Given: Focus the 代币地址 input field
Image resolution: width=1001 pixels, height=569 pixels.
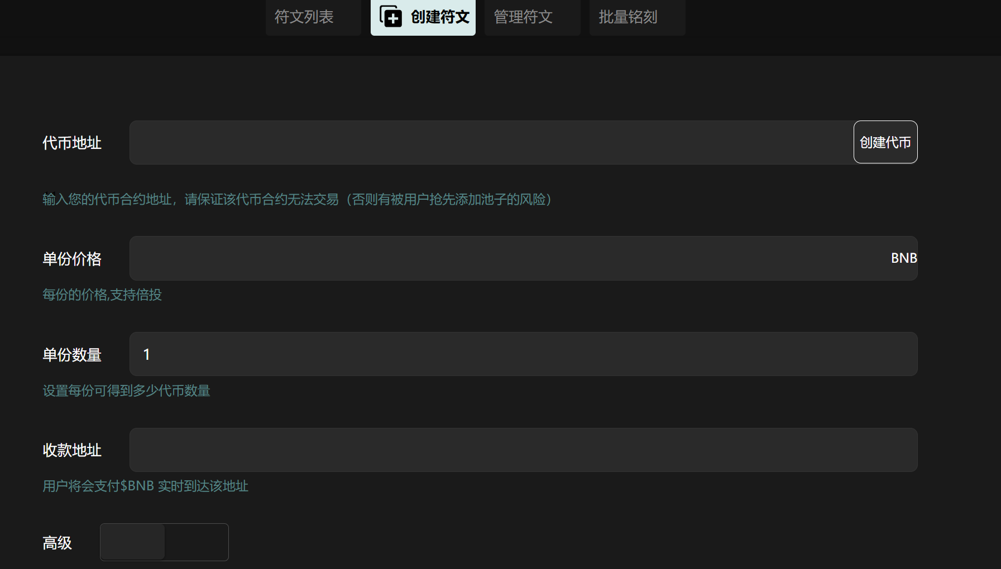Looking at the screenshot, I should (x=491, y=142).
